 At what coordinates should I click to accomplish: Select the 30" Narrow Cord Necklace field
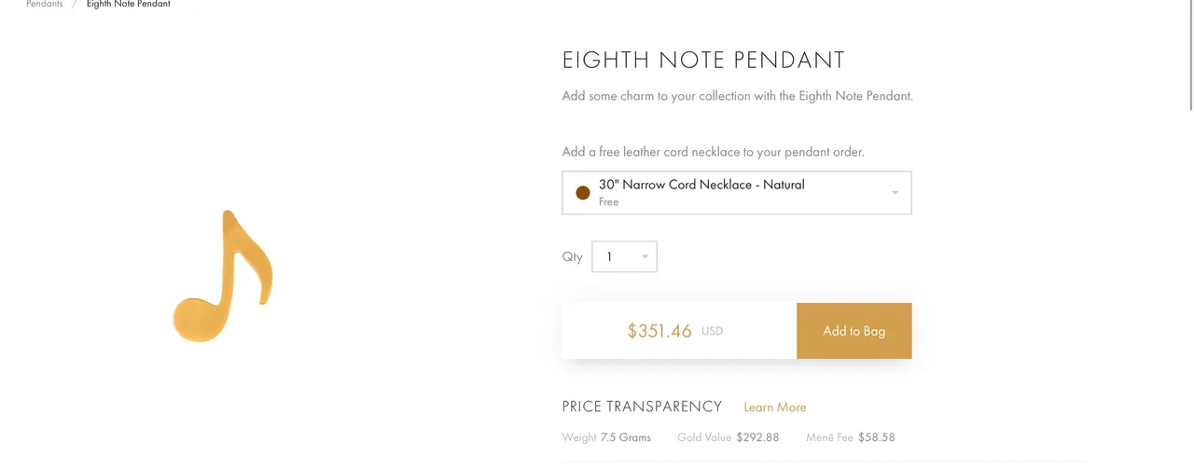pos(736,193)
